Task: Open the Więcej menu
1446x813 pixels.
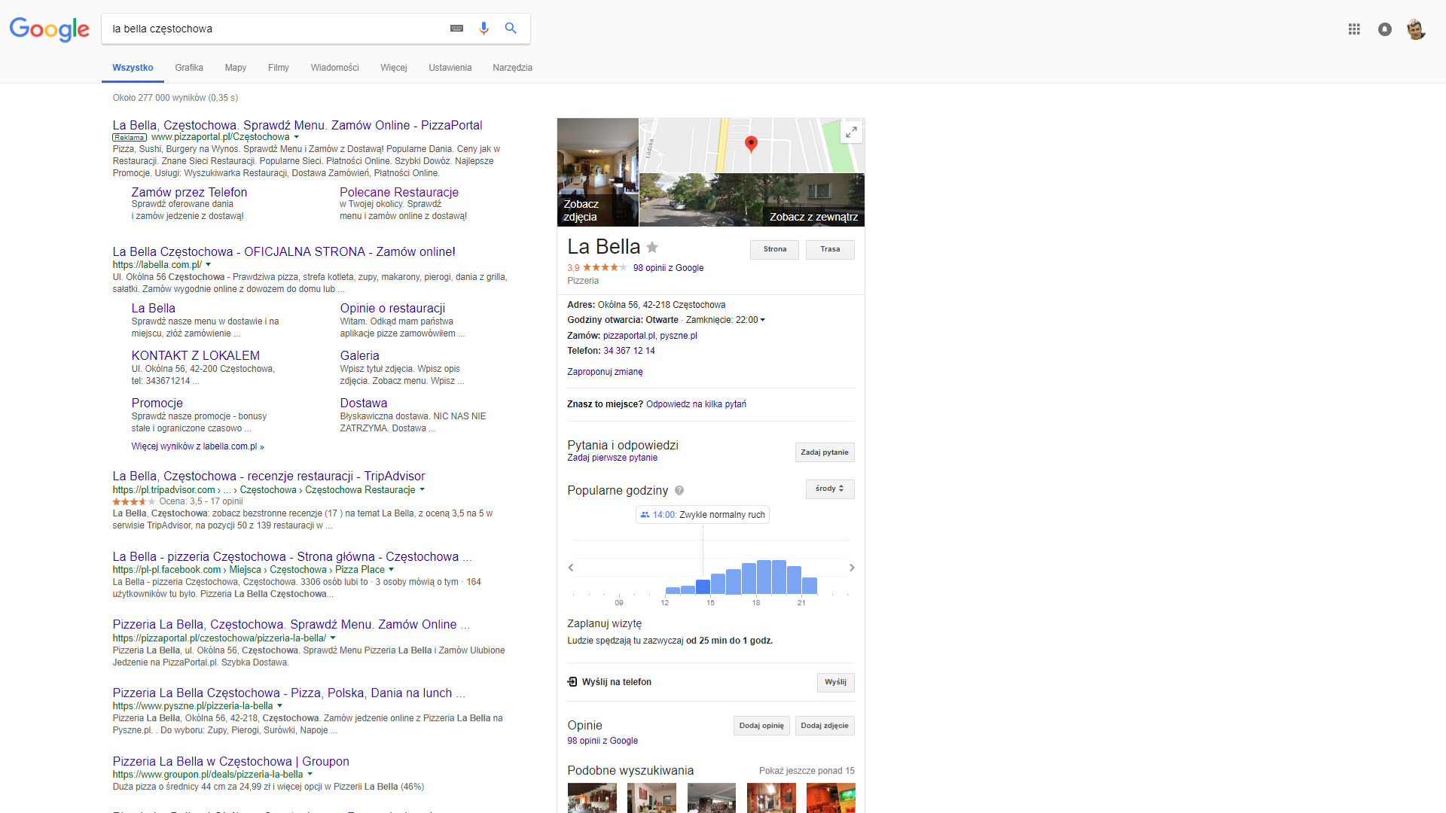Action: click(394, 68)
